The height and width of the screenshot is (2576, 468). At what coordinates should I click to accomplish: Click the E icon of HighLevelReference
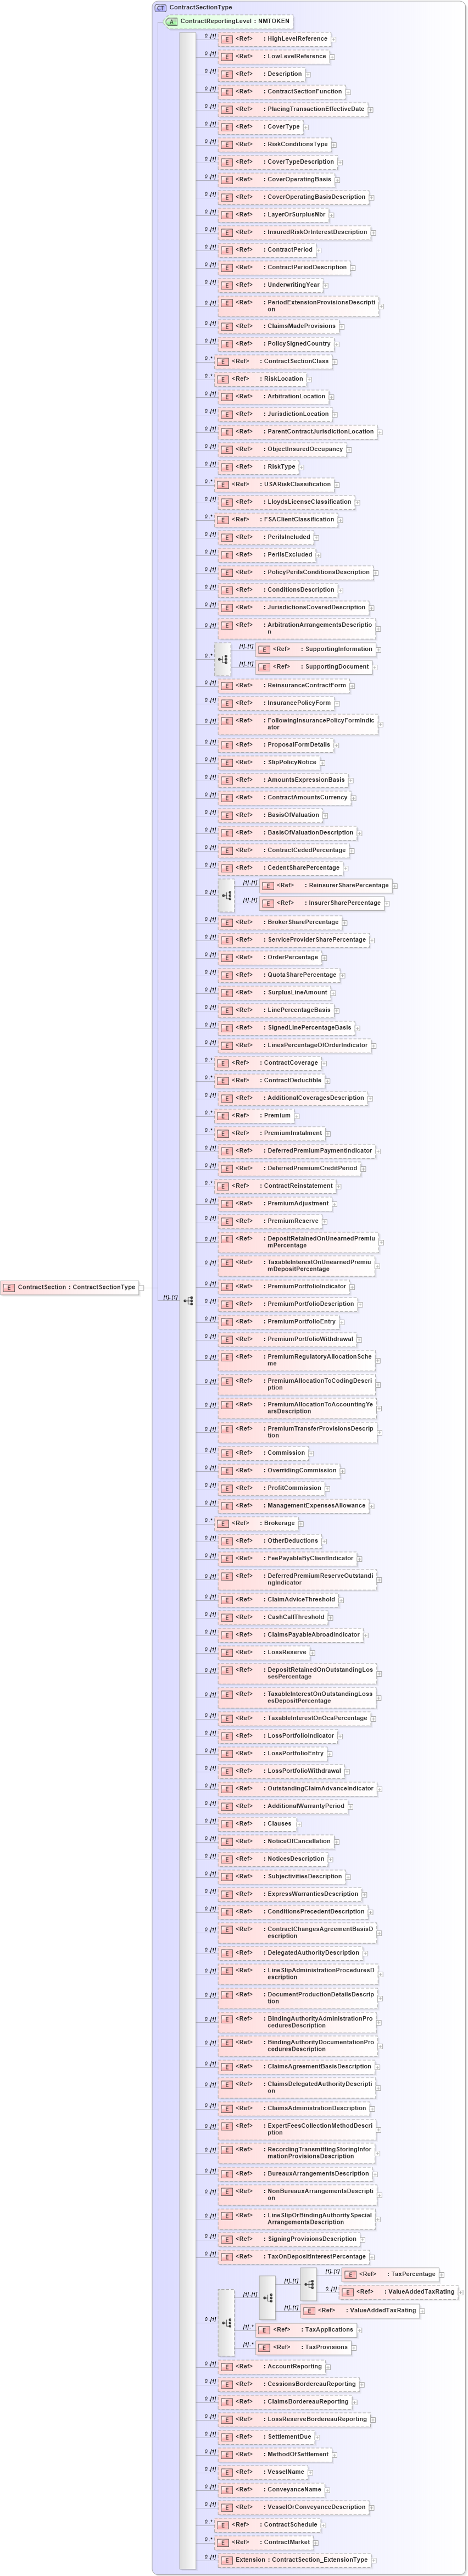(227, 39)
